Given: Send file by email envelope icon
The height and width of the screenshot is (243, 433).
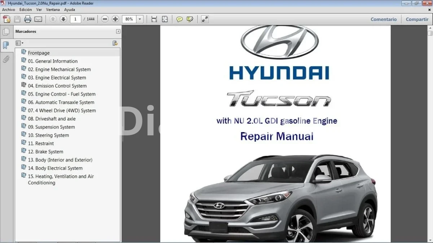Looking at the screenshot, I should coord(38,19).
